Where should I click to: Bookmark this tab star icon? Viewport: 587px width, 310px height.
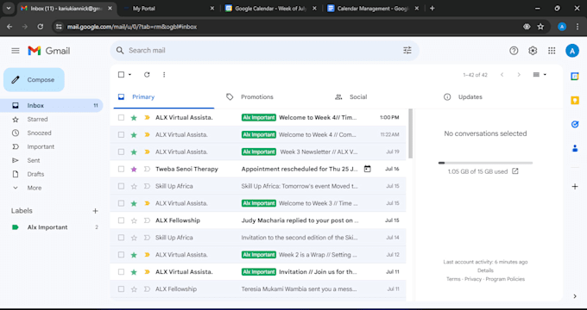point(540,27)
